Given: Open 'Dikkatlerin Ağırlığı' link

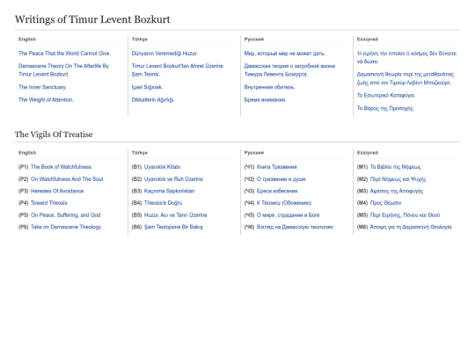Looking at the screenshot, I should point(153,100).
